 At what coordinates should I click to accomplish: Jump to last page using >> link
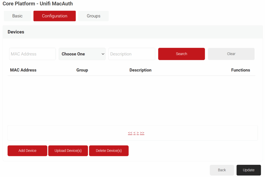coord(142,133)
